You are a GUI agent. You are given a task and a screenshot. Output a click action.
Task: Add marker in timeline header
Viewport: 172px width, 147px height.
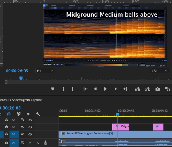[28, 114]
